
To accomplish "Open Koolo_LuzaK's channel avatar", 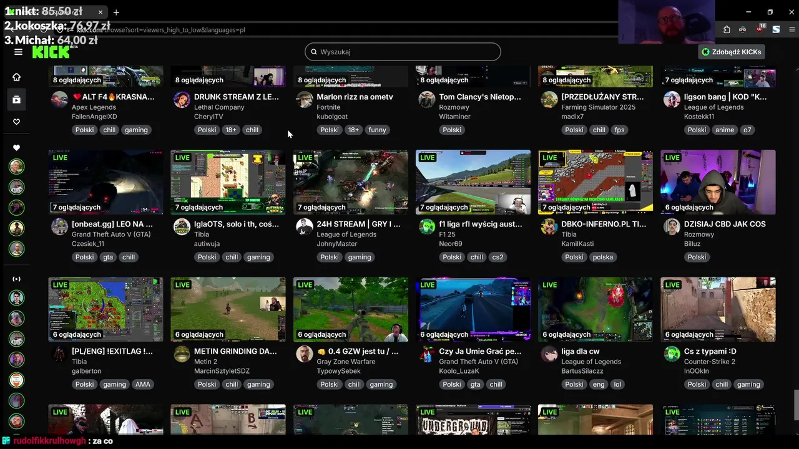I will 427,354.
